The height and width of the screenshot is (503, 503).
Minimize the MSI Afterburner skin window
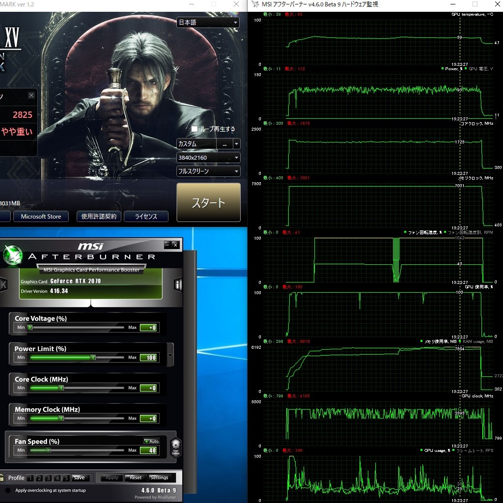(167, 245)
